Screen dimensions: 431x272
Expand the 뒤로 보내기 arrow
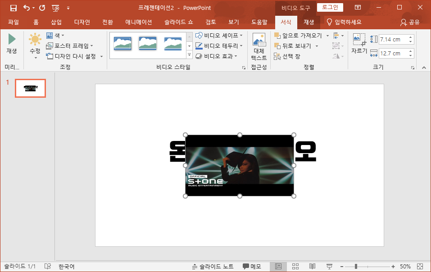coord(317,46)
